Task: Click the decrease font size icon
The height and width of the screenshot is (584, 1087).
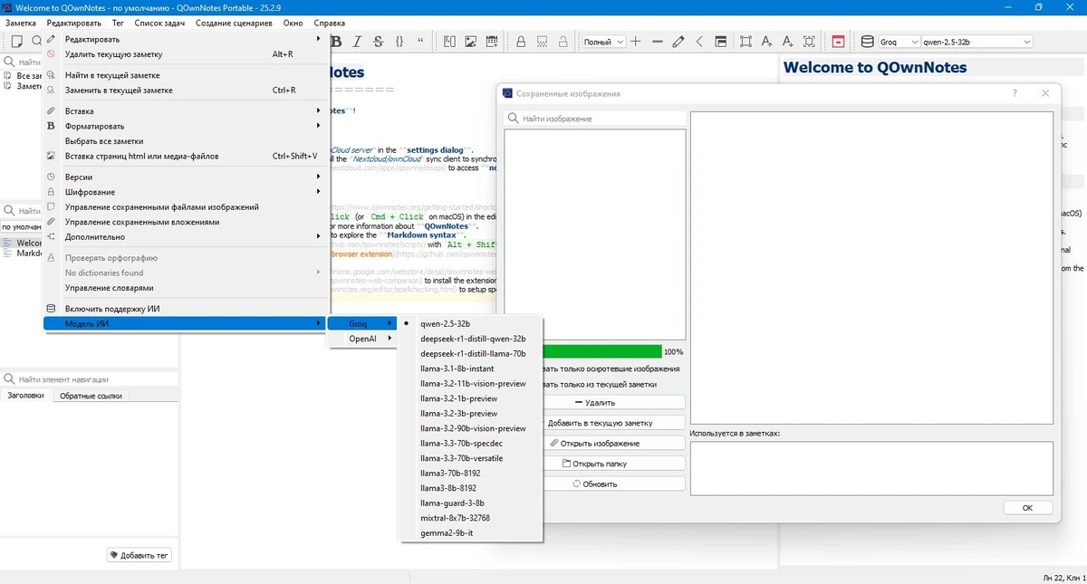Action: point(787,41)
